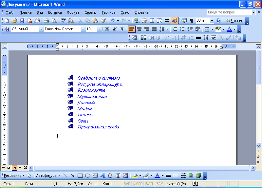The width and height of the screenshot is (262, 188).
Task: Select the Arrow drawing tool
Action: (x=72, y=176)
